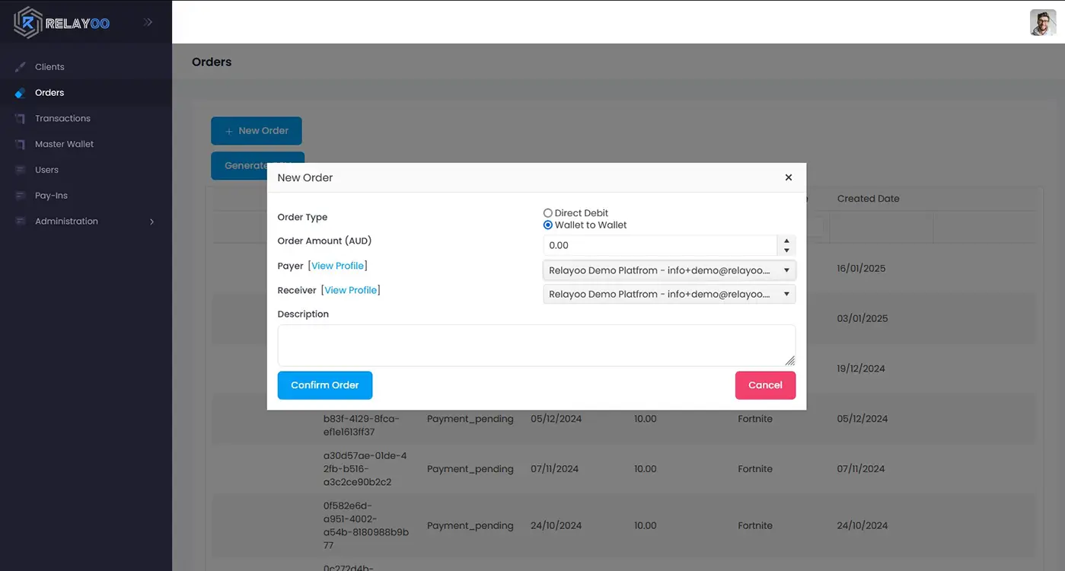Click the Relayoo logo in sidebar
This screenshot has height=571, width=1065.
pos(62,23)
